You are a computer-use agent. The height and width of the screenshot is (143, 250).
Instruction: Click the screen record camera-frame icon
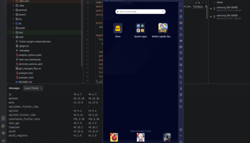click(181, 59)
